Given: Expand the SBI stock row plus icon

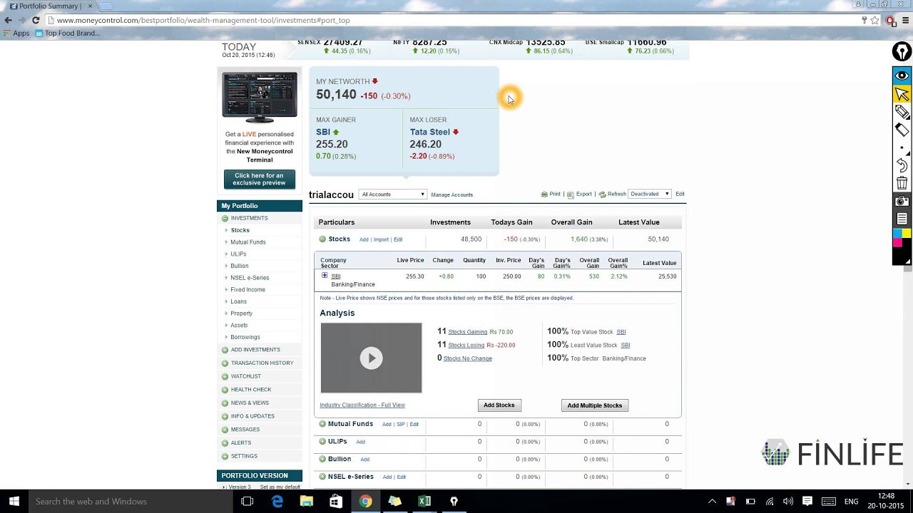Looking at the screenshot, I should point(325,276).
